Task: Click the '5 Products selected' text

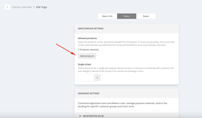Action: pos(88,50)
